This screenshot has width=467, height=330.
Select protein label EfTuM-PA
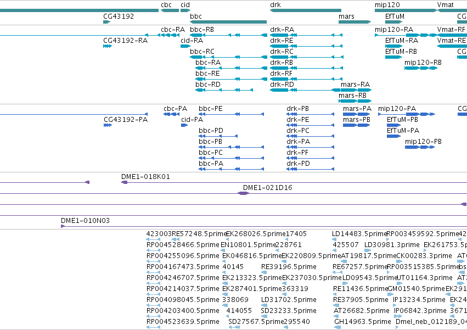click(403, 131)
